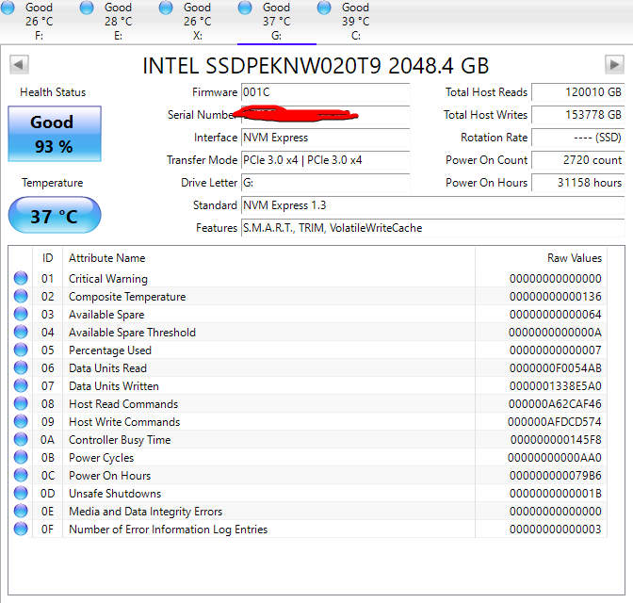Click status orb for Available Spare row
633x603 pixels.
coord(21,314)
